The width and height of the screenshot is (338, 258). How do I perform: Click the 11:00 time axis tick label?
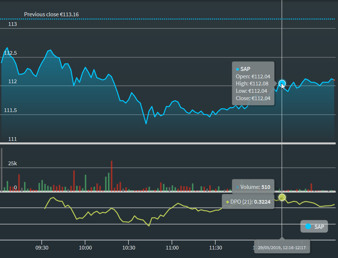(x=172, y=248)
